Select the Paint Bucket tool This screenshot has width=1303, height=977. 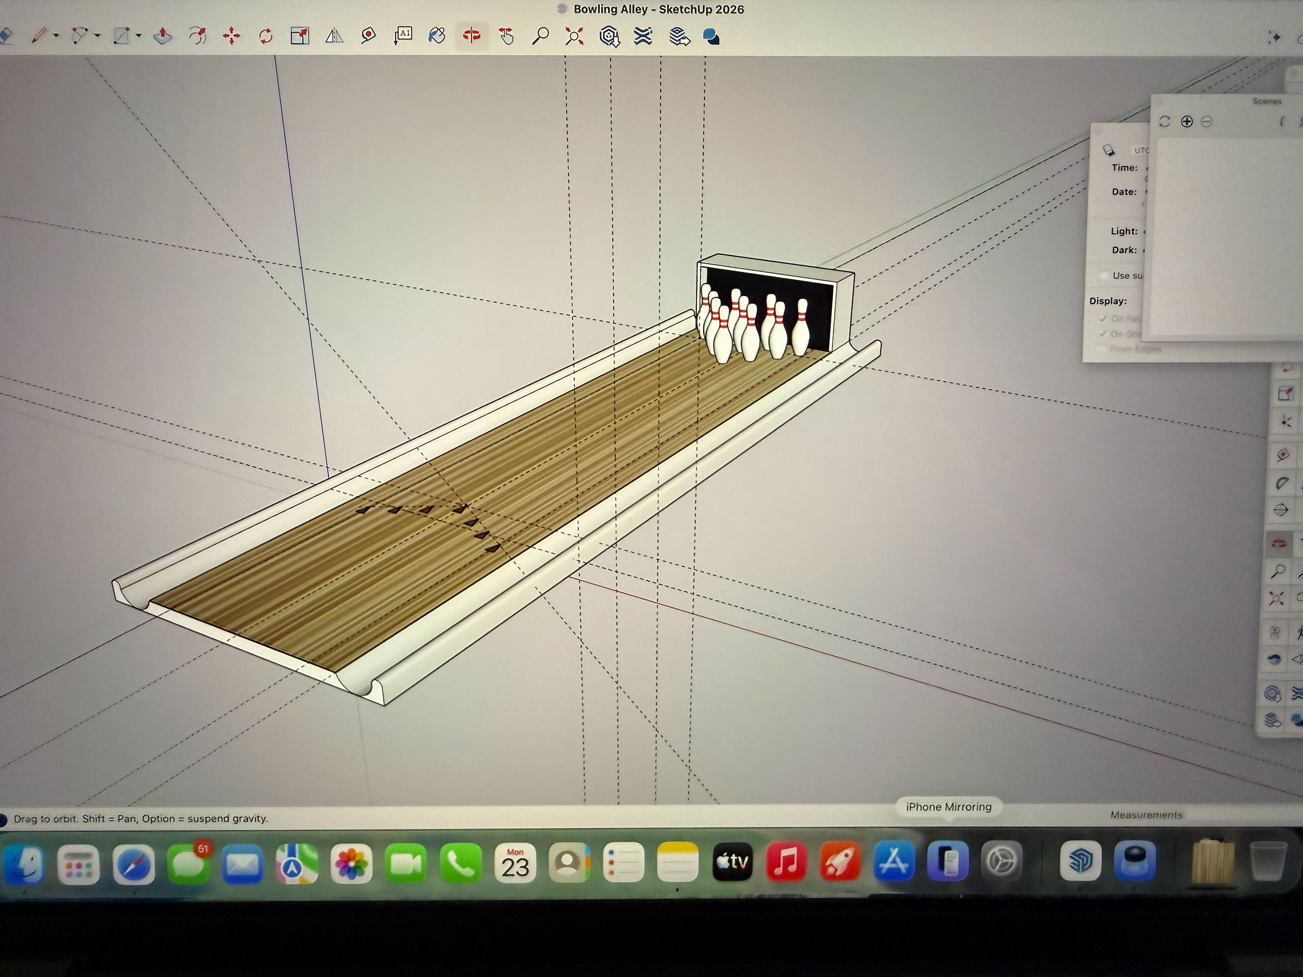[x=436, y=36]
